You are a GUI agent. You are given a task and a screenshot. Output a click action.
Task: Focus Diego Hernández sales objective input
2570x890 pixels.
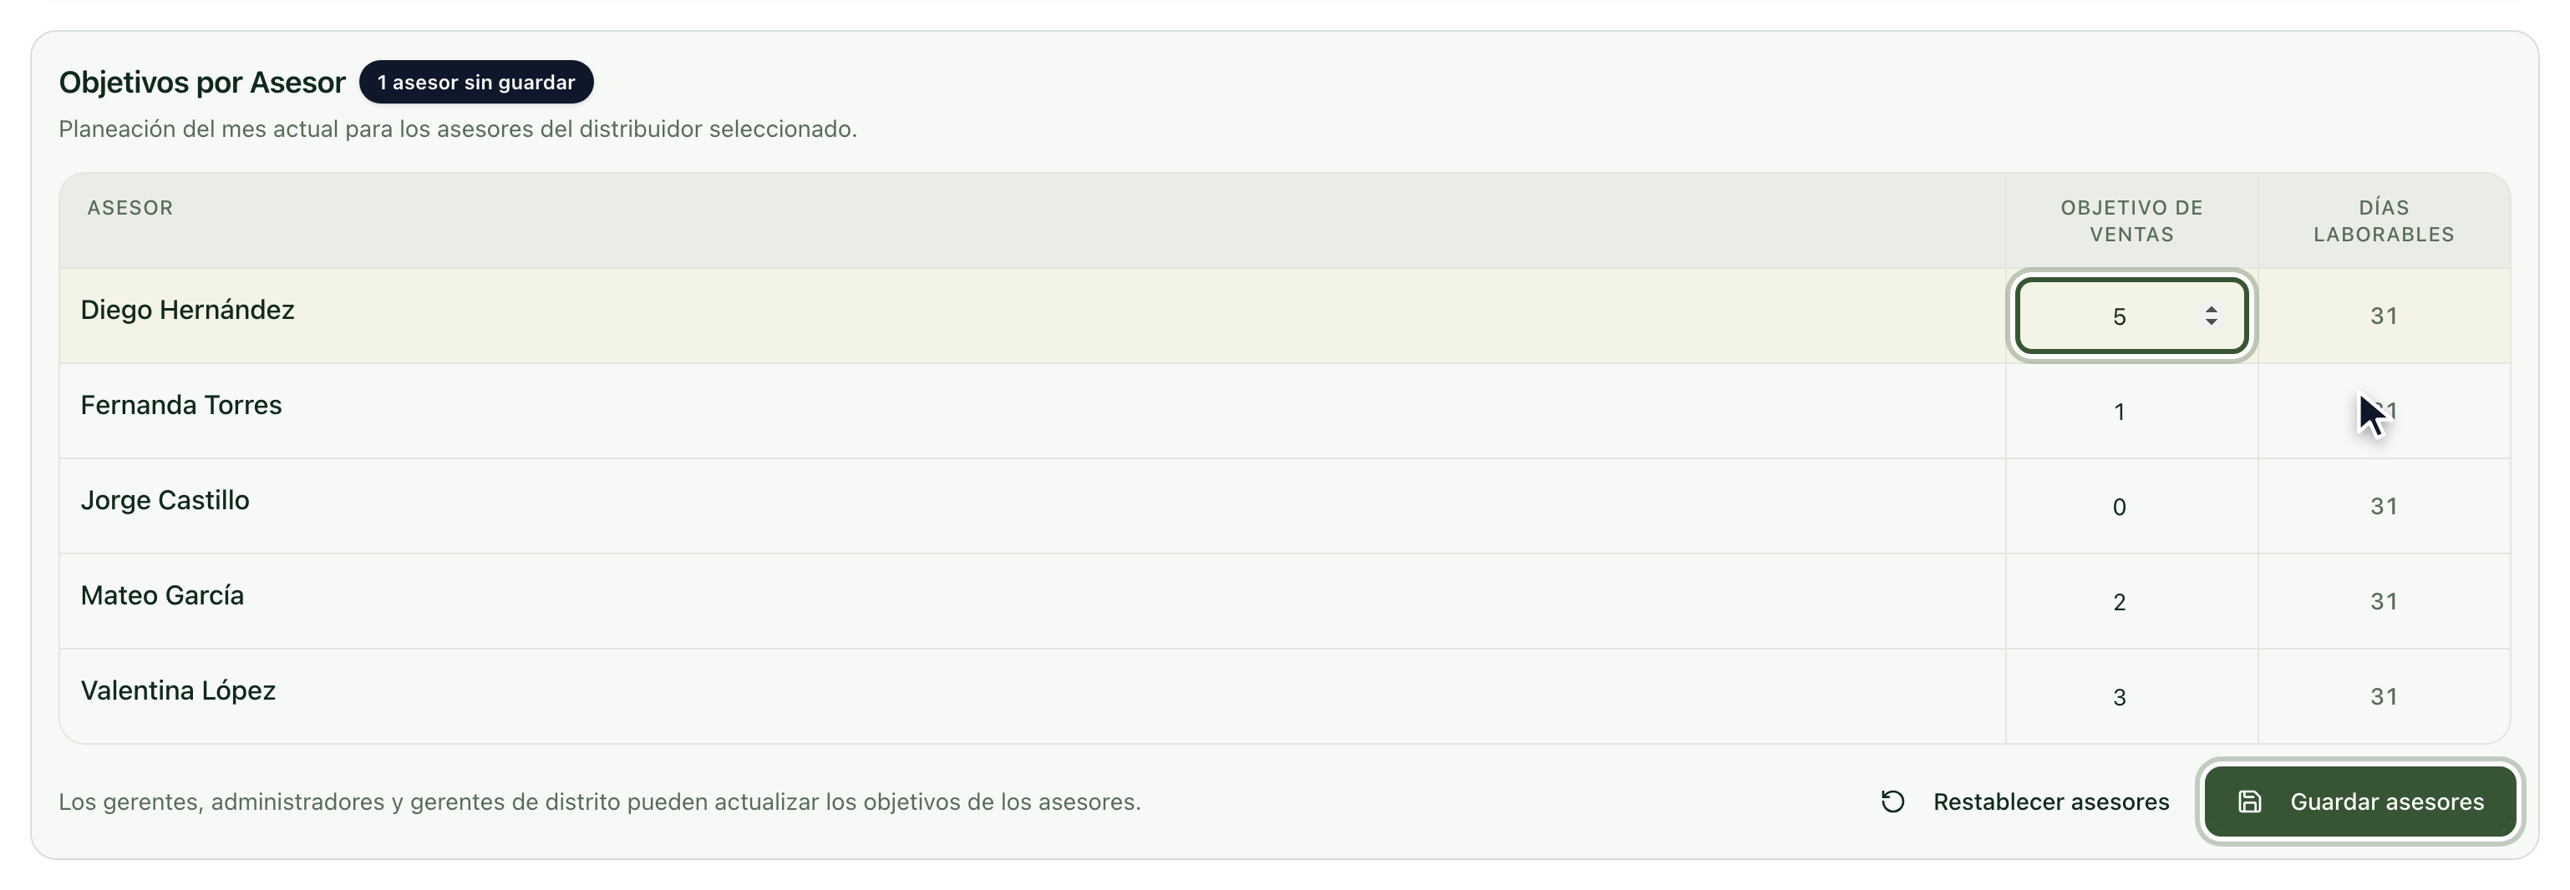tap(2131, 316)
